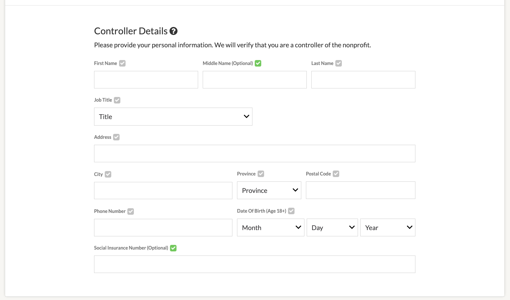
Task: Open the Day birth date dropdown
Action: tap(332, 227)
